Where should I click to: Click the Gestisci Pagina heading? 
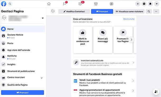point(12,11)
